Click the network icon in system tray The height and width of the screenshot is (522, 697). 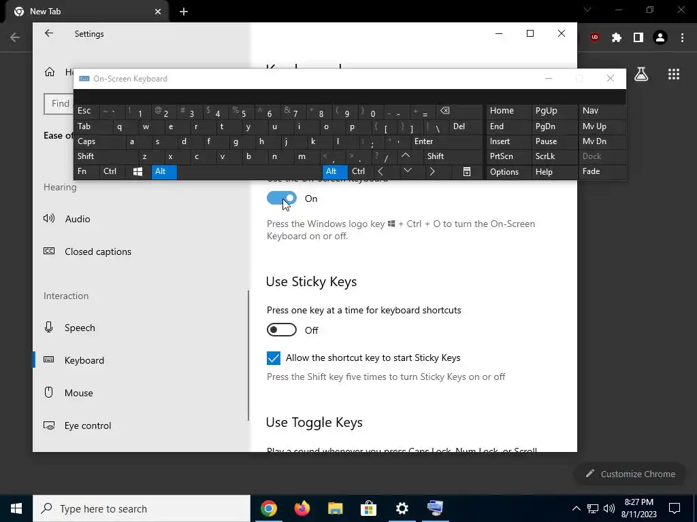pos(593,508)
